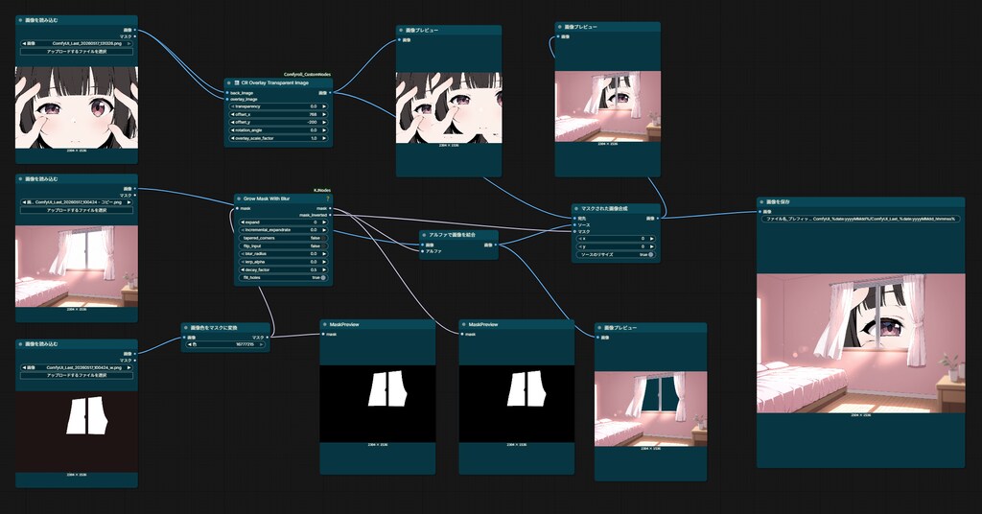
Task: Click the mask_inverted output port on Grow Mask
Action: [330, 215]
